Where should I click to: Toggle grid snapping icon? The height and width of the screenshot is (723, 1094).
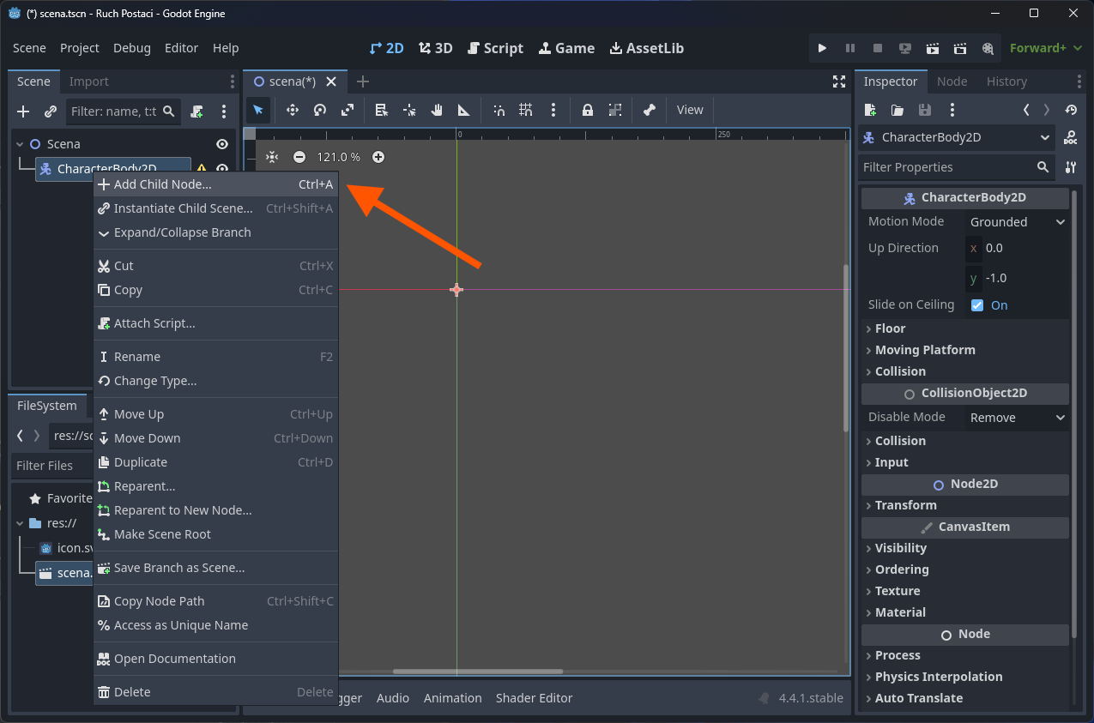[x=526, y=110]
